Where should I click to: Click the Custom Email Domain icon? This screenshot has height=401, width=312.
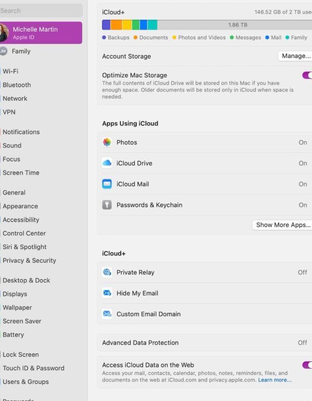[x=107, y=314]
